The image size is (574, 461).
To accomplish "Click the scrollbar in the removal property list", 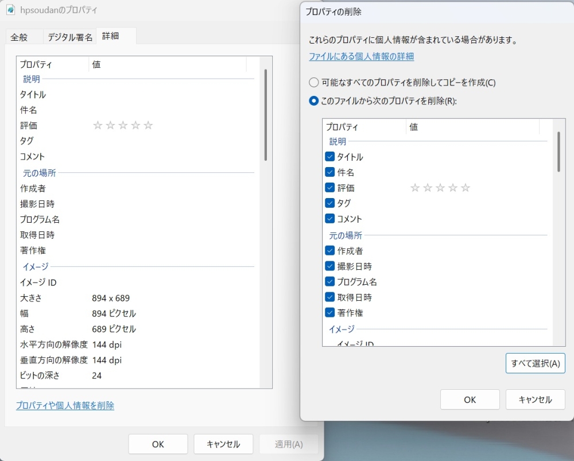I will pyautogui.click(x=558, y=152).
